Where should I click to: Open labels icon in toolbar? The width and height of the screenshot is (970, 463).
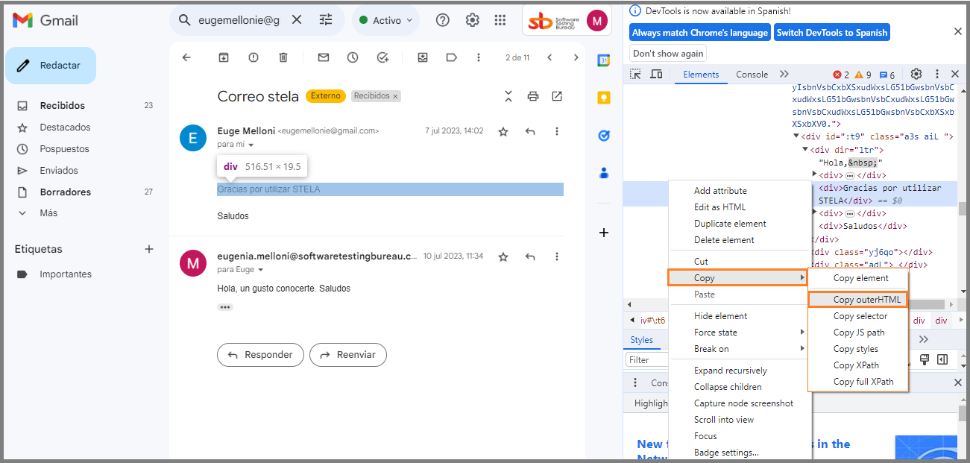pyautogui.click(x=452, y=57)
